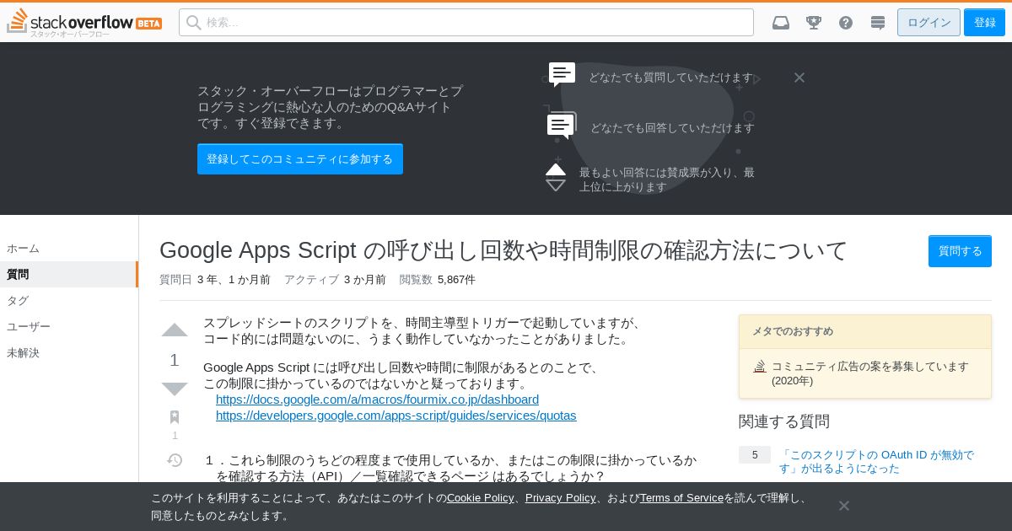Click the 質問する button

[x=960, y=251]
